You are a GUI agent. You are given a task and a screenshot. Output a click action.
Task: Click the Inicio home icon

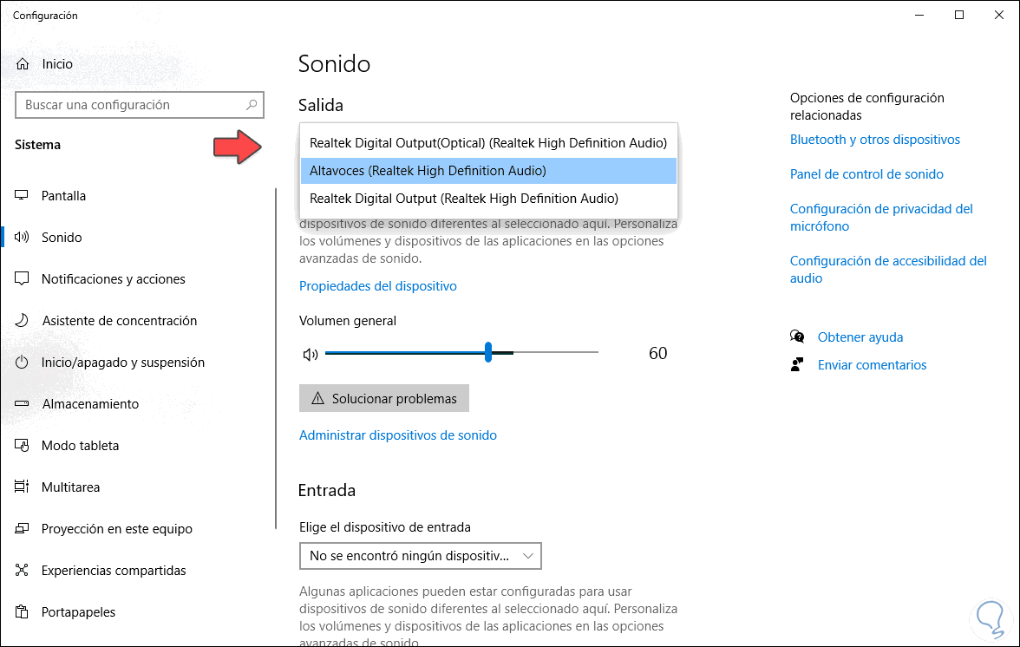pos(23,64)
